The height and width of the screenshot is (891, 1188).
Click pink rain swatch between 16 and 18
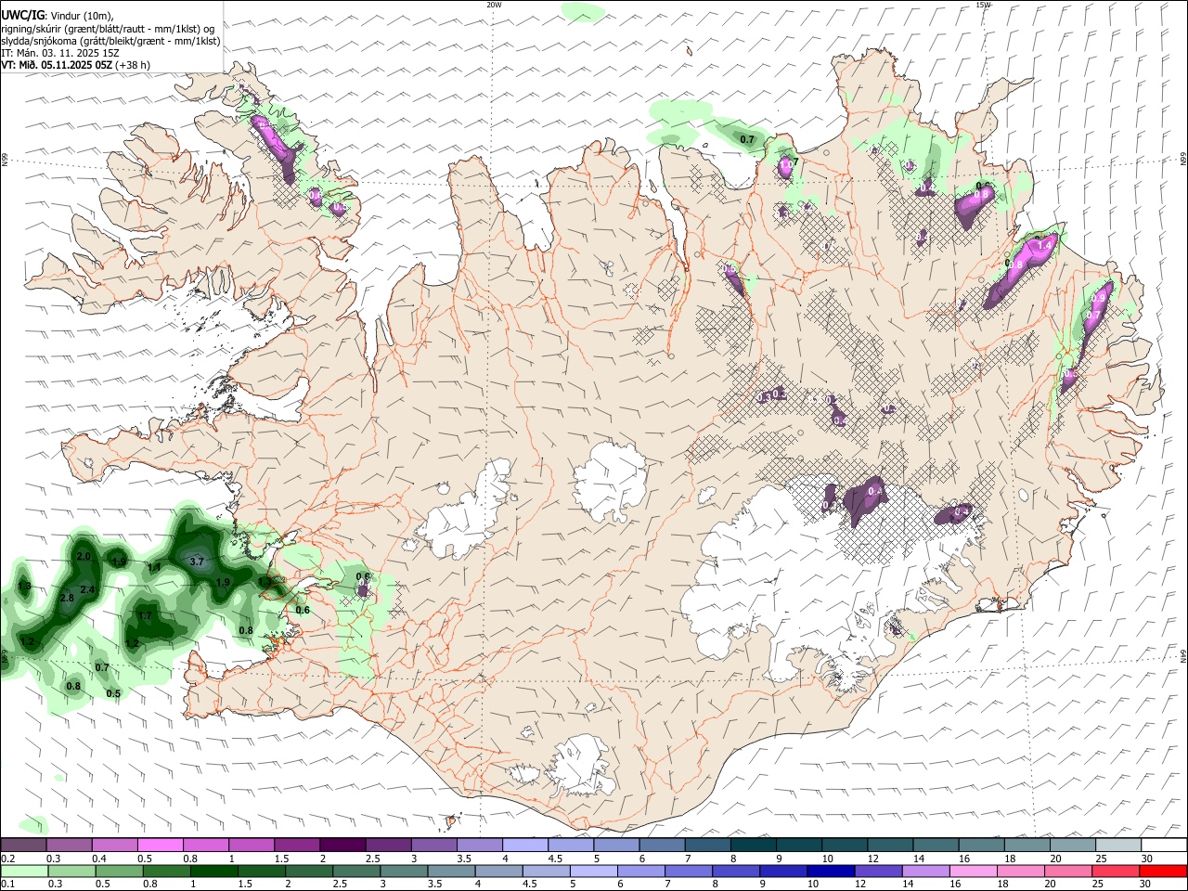971,871
